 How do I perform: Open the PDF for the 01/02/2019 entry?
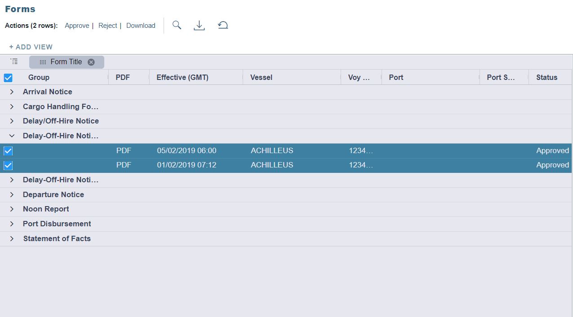tap(124, 165)
